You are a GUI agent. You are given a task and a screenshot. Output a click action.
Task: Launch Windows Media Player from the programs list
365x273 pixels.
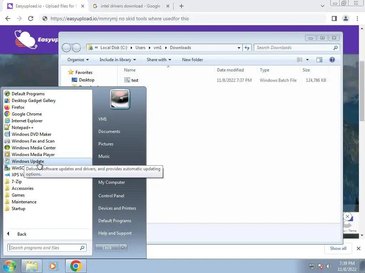pyautogui.click(x=33, y=154)
